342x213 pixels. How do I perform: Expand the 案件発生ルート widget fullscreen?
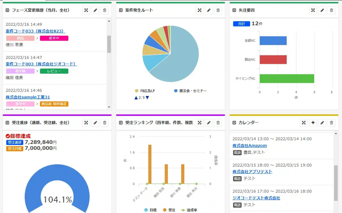click(x=199, y=10)
